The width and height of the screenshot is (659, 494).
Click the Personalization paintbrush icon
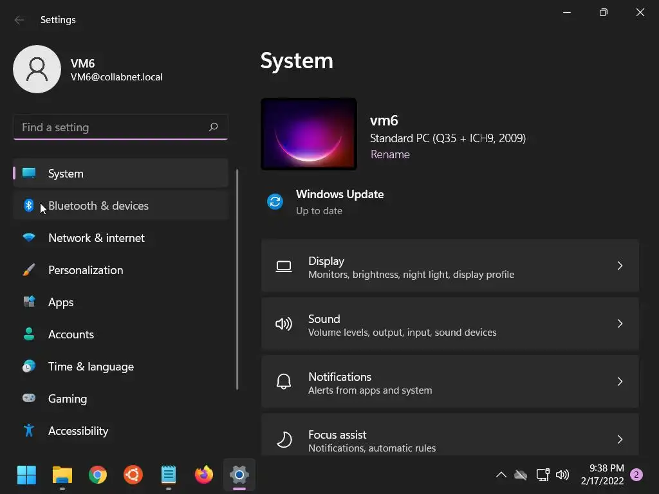[x=29, y=270]
